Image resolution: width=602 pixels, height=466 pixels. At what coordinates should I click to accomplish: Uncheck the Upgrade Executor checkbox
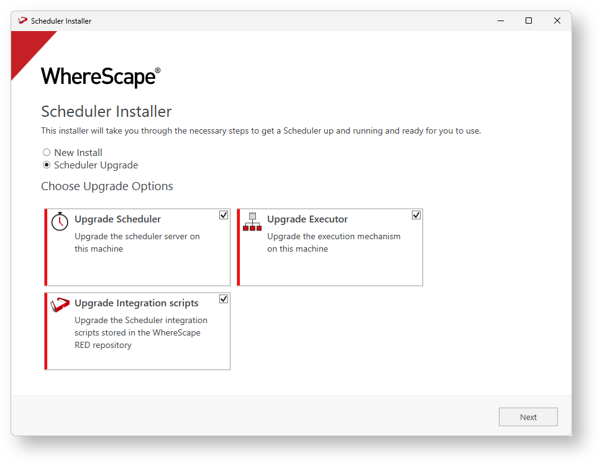pos(416,215)
